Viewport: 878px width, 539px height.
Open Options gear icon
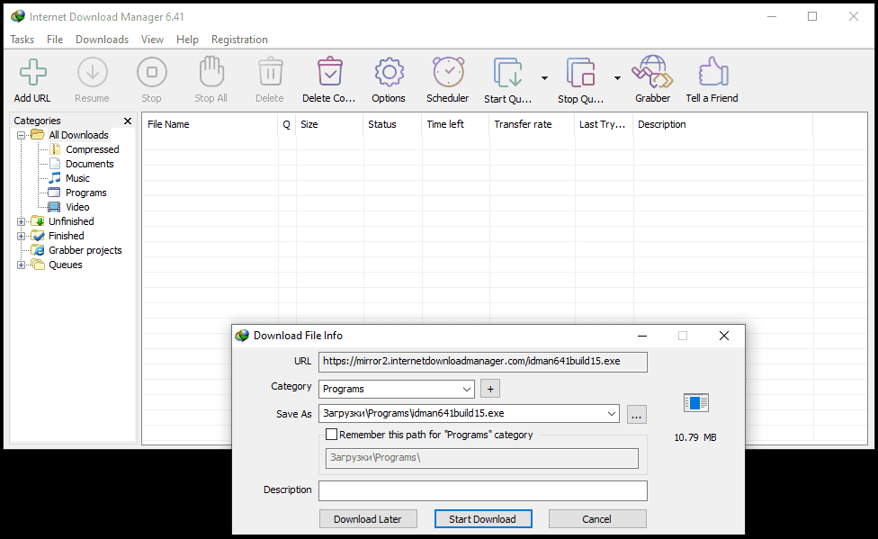pos(390,72)
